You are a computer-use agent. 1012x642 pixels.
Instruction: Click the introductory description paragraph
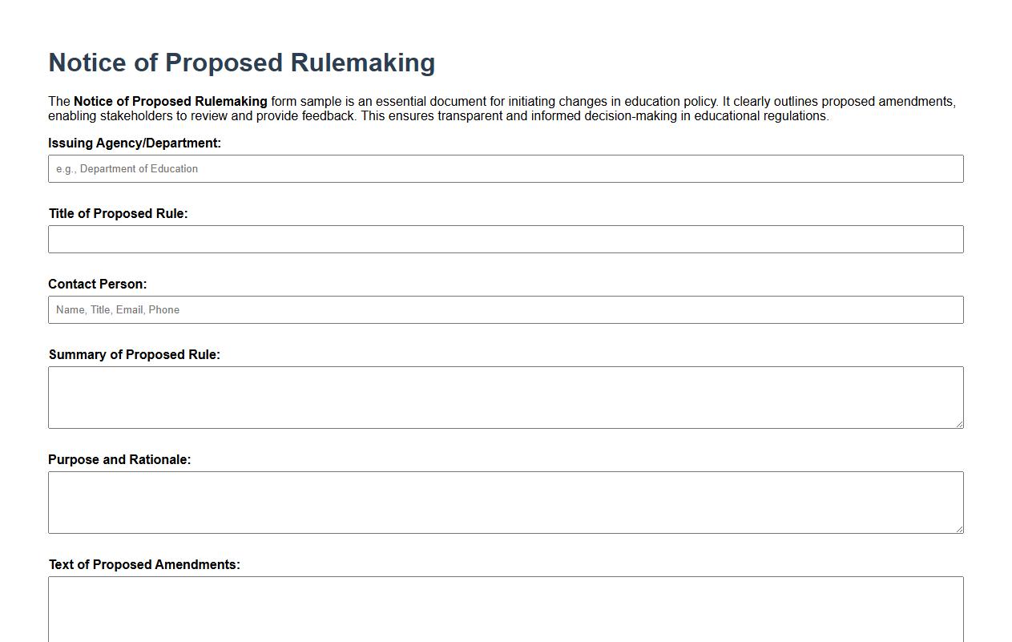[502, 108]
